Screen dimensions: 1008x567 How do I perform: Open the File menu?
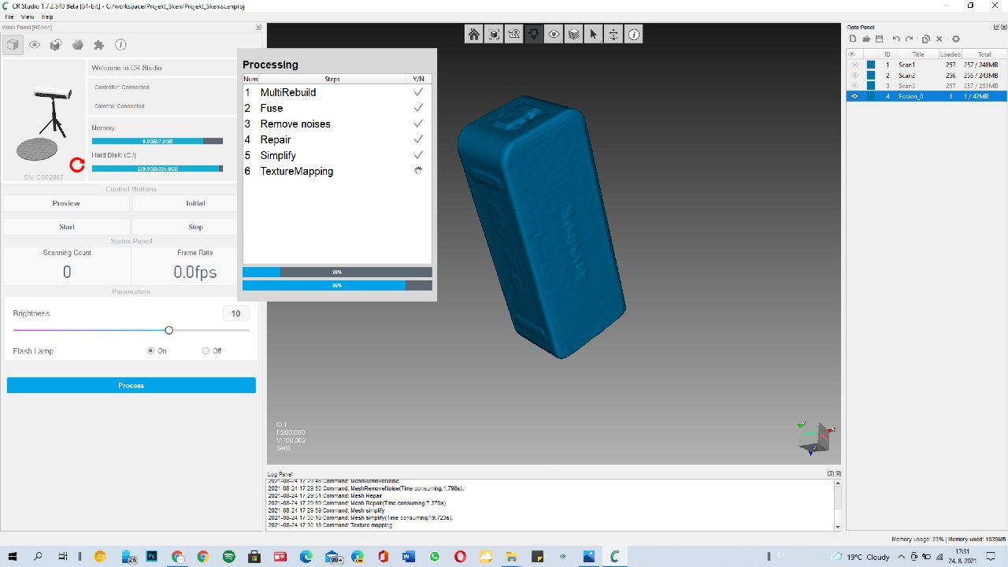9,17
